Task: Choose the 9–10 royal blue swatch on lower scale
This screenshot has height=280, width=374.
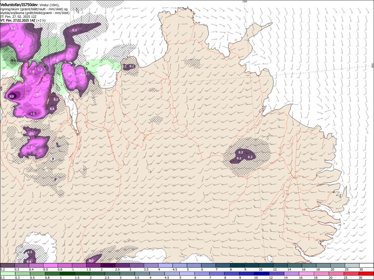Action: [x=247, y=274]
